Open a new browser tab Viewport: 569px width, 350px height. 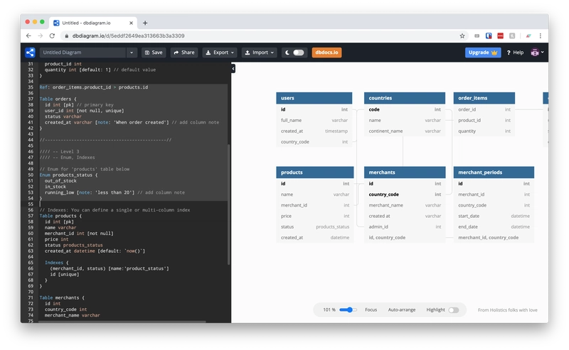145,23
